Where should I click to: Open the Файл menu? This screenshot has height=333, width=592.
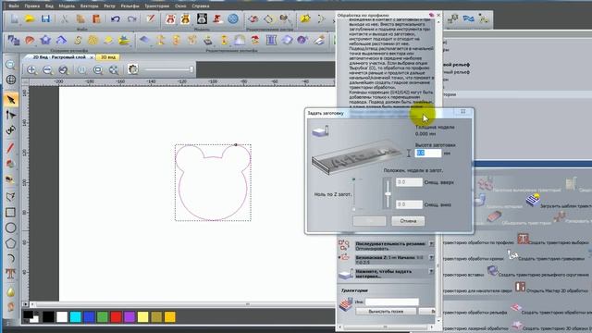(14, 6)
